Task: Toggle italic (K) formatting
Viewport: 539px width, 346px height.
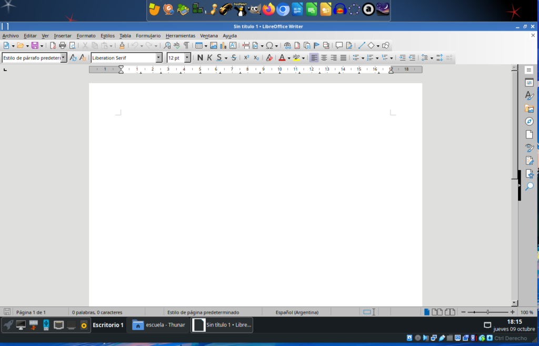Action: (209, 58)
